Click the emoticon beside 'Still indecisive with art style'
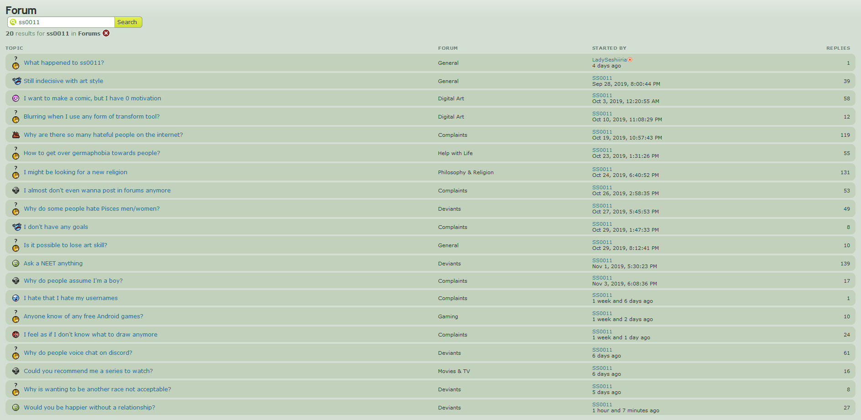 coord(16,81)
